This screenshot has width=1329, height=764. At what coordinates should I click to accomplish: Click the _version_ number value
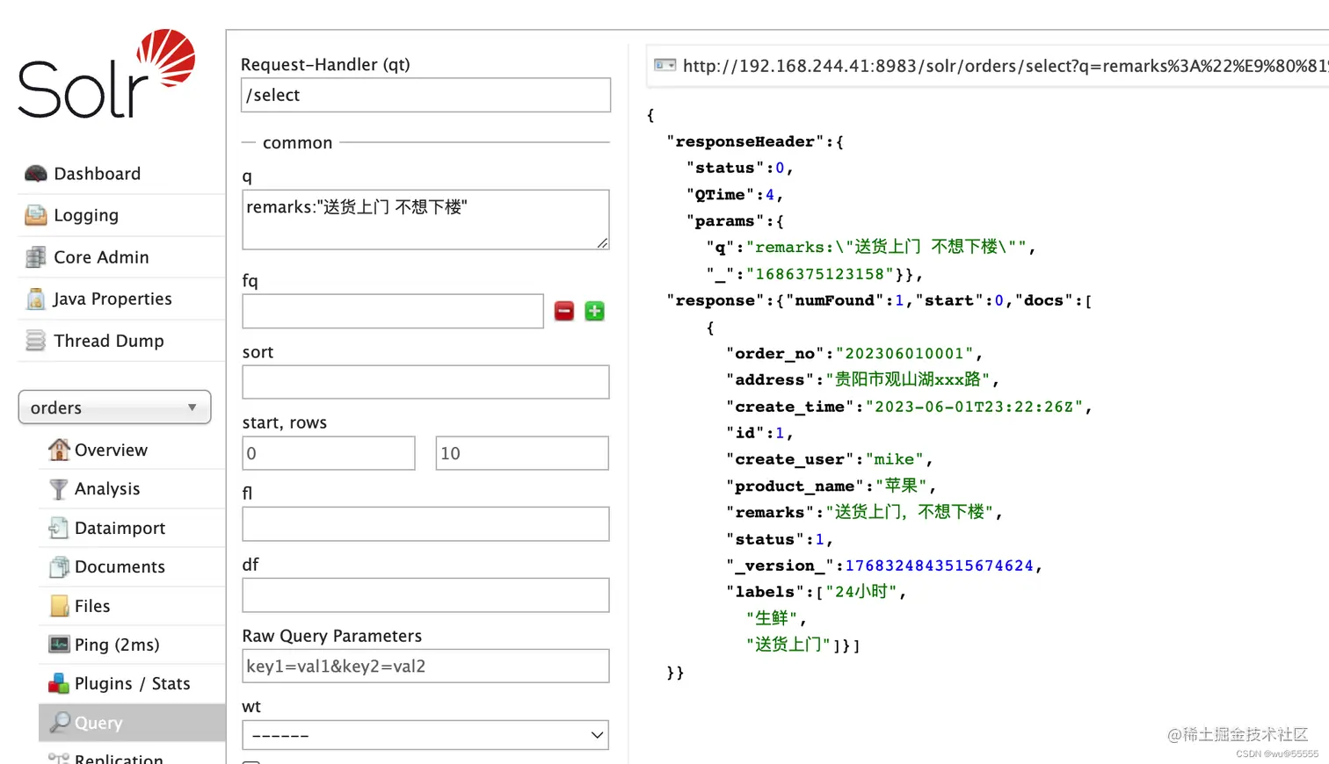pos(939,566)
